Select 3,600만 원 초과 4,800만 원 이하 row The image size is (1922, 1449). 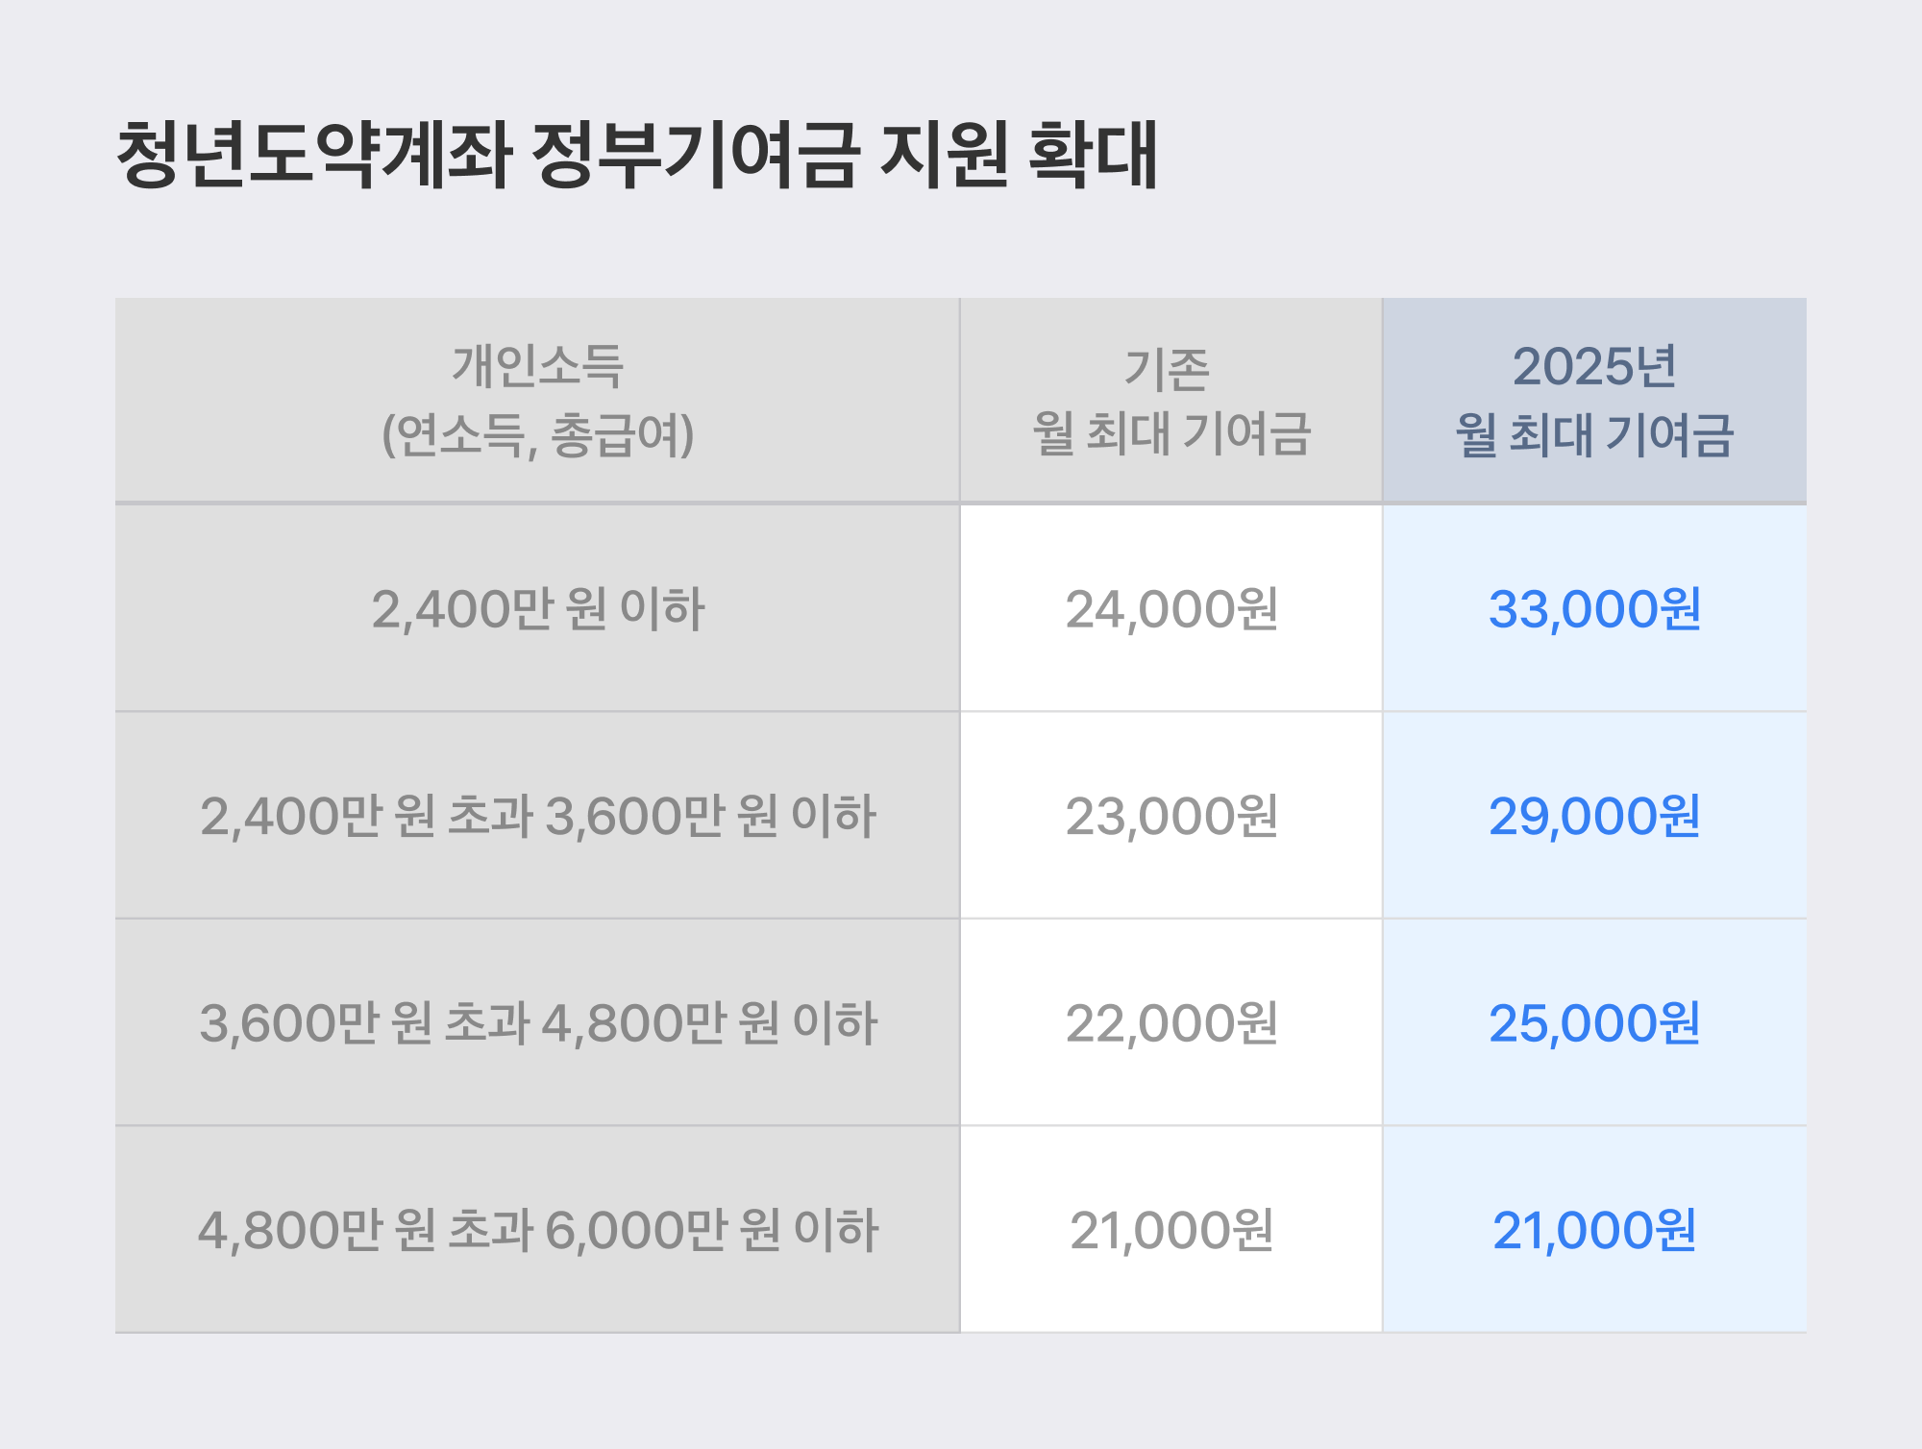pos(537,1022)
